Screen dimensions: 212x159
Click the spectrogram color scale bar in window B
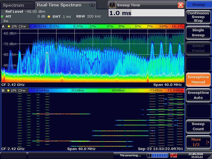coord(107,90)
